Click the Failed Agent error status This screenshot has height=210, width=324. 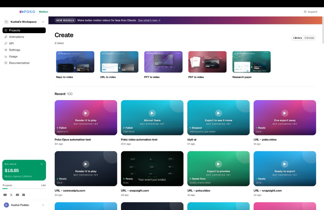point(63,129)
